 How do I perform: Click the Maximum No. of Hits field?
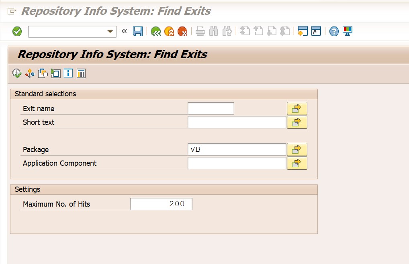click(x=161, y=204)
